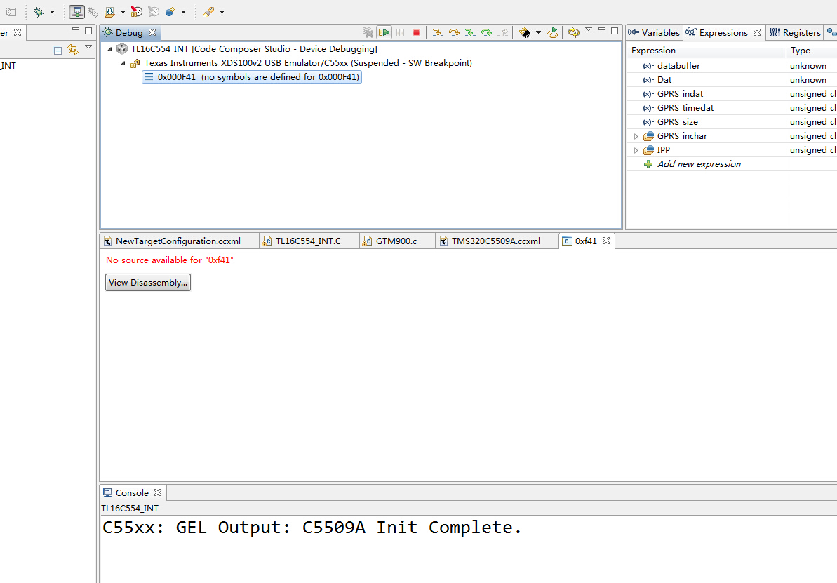Open the Debug view menu triangle
Viewport: 837px width, 583px height.
click(588, 30)
